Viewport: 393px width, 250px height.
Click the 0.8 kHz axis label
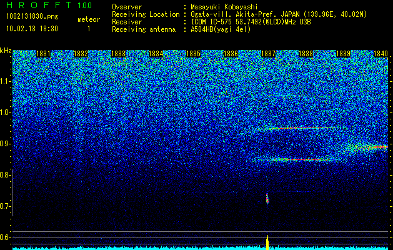tap(4, 175)
